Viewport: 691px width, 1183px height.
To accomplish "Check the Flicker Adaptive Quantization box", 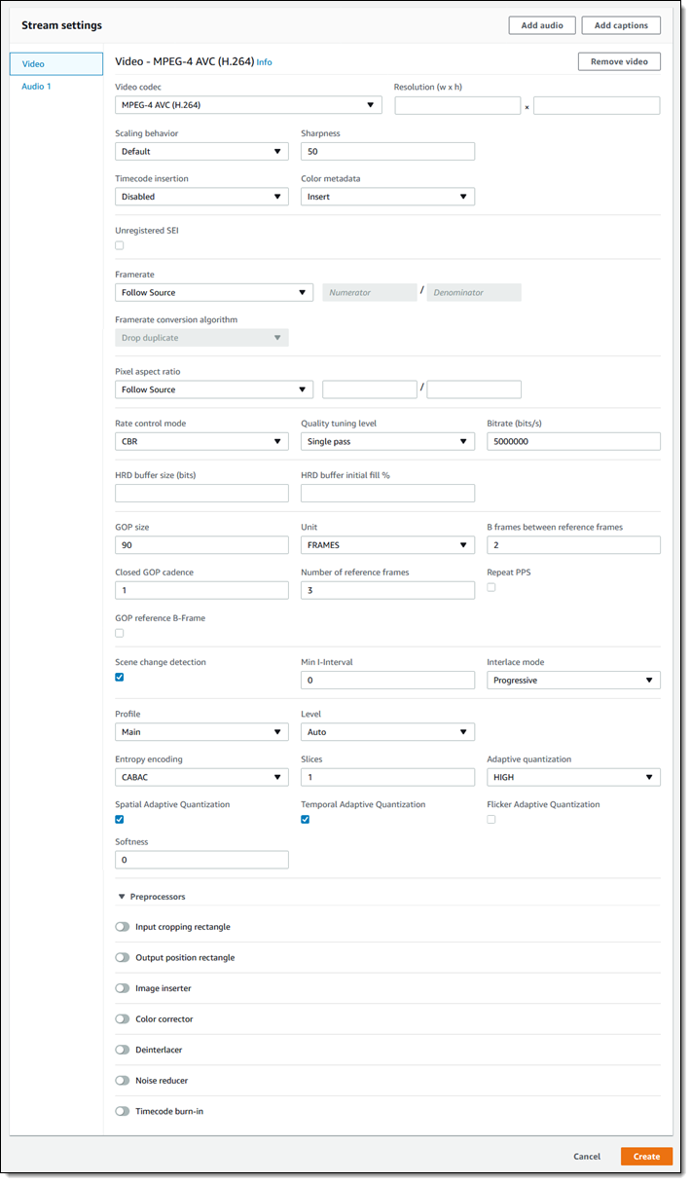I will (x=491, y=819).
